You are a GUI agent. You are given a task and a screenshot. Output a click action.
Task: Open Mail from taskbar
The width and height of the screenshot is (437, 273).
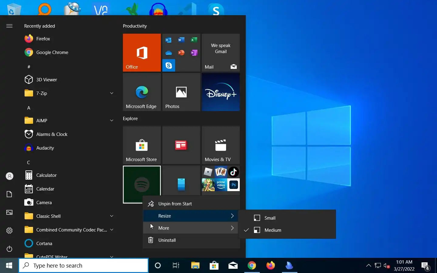233,265
